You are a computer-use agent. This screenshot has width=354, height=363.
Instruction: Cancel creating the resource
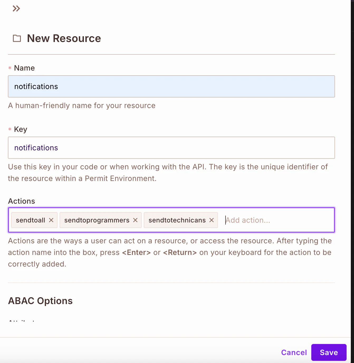(x=294, y=352)
